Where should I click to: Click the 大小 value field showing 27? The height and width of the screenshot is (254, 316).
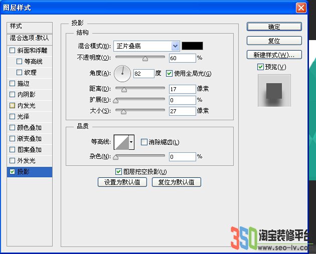pos(183,111)
